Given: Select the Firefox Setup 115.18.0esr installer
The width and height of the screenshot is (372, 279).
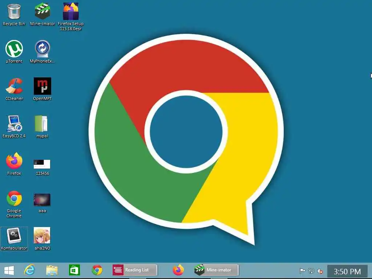Looking at the screenshot, I should pos(71,17).
